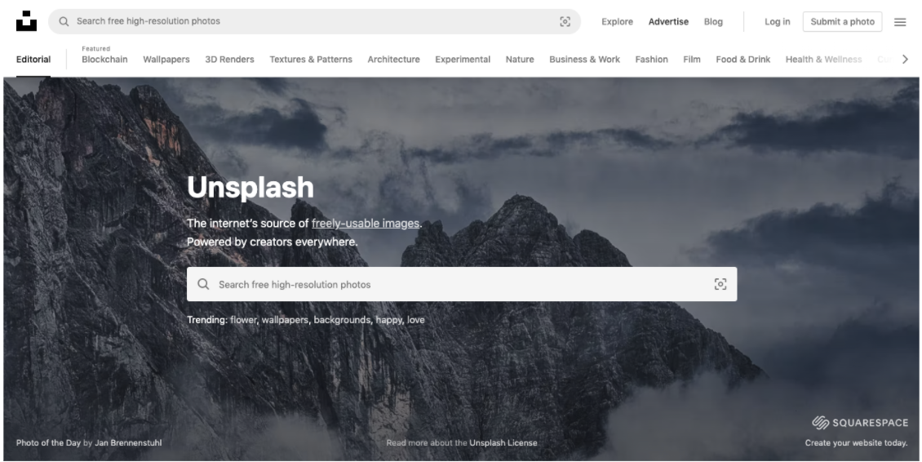Select the Editorial tab
The image size is (922, 462).
click(33, 60)
